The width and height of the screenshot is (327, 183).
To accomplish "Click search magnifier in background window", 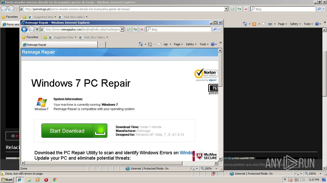I will (x=319, y=9).
